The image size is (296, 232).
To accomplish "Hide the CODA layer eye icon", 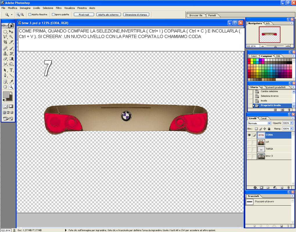I will [x=249, y=135].
